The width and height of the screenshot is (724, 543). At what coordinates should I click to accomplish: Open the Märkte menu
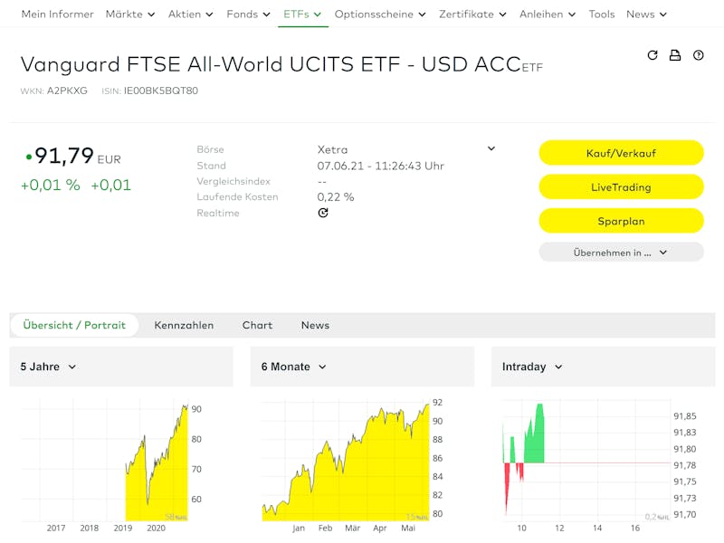130,14
